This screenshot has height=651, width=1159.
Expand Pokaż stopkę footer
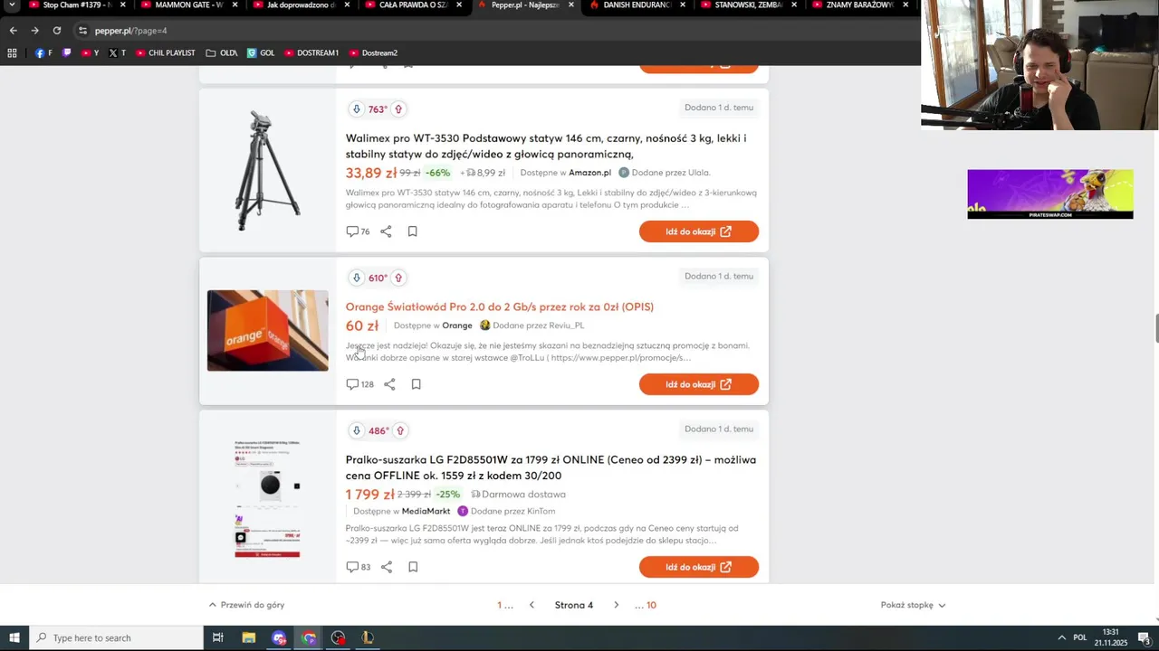click(913, 605)
